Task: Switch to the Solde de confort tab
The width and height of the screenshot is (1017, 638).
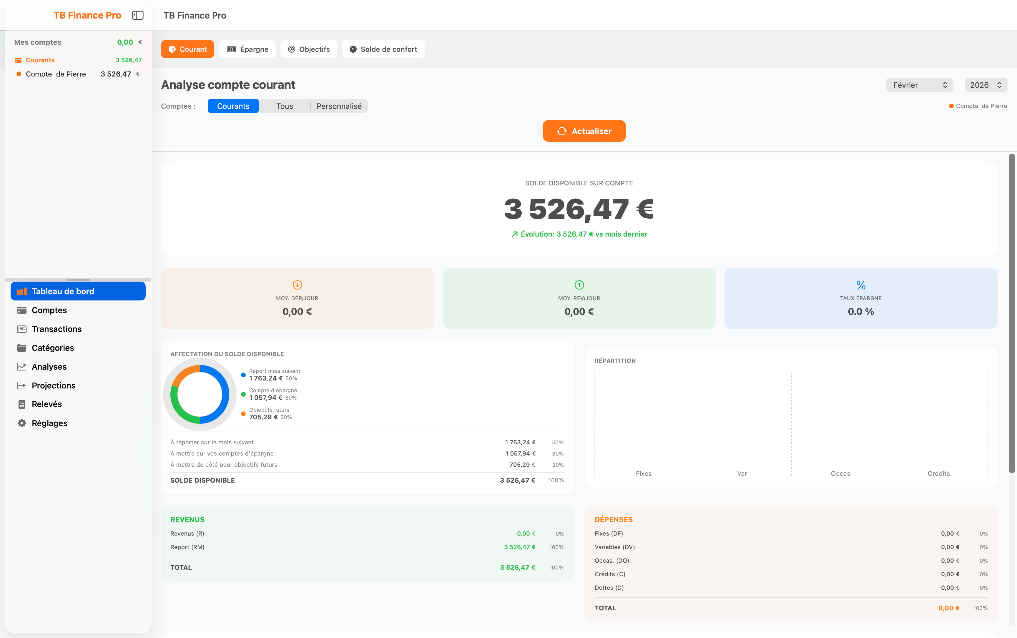Action: [x=383, y=49]
